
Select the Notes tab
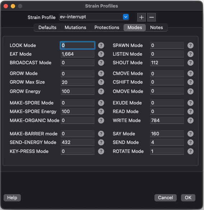(x=157, y=28)
